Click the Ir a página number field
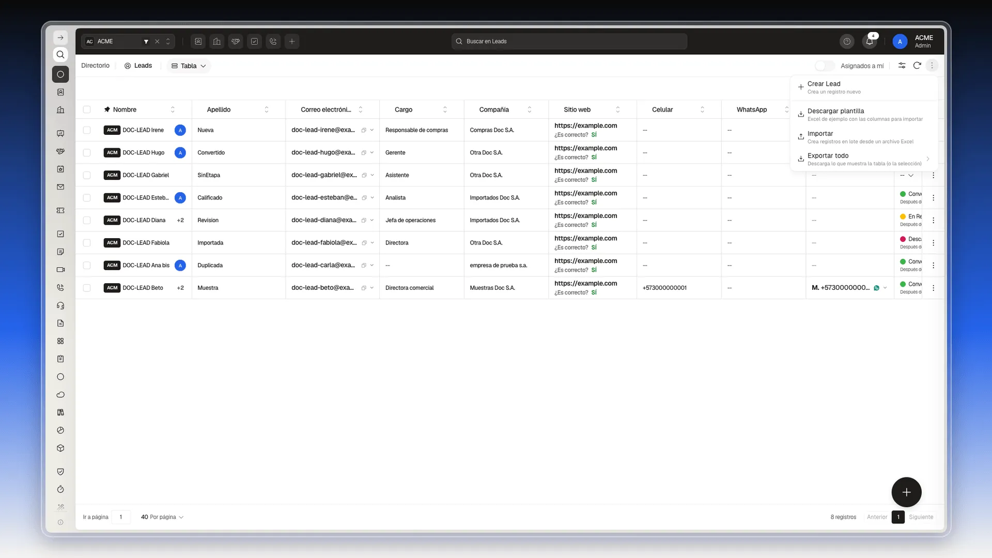 click(121, 517)
